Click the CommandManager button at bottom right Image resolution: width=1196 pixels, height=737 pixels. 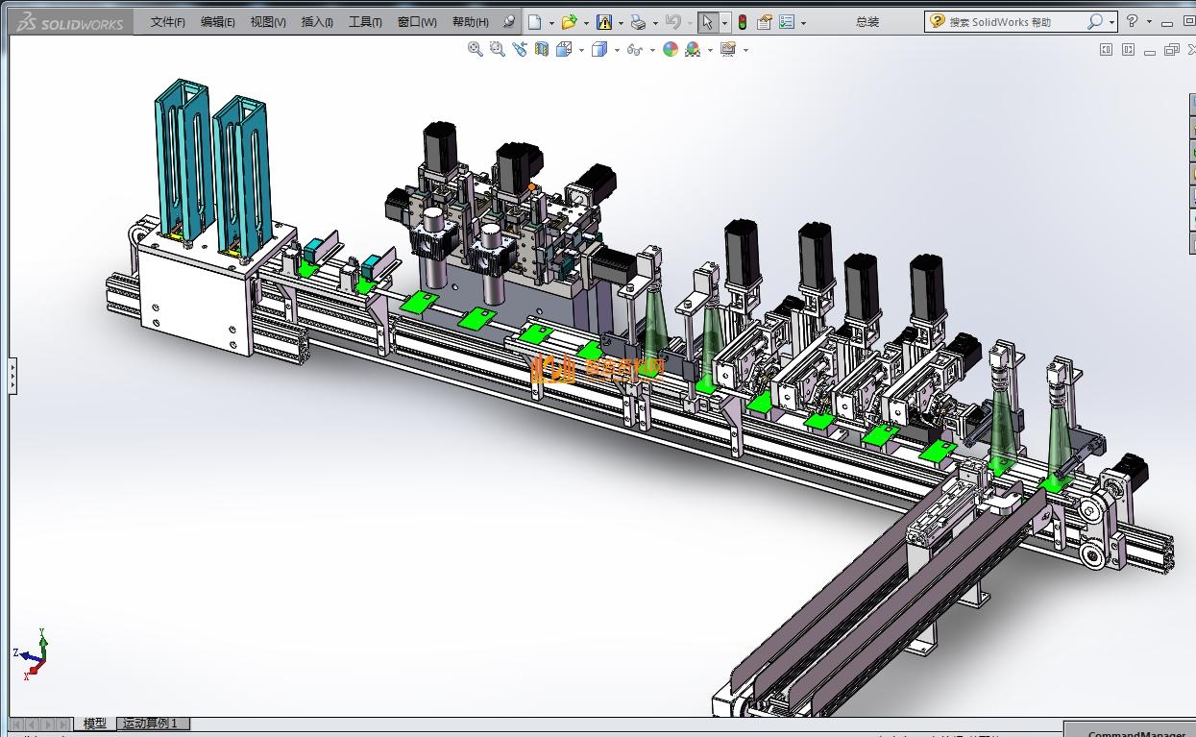[x=1129, y=733]
